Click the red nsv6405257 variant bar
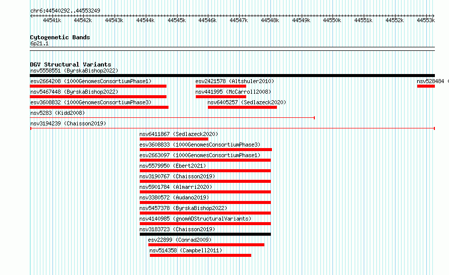The height and width of the screenshot is (275, 449). coord(242,107)
